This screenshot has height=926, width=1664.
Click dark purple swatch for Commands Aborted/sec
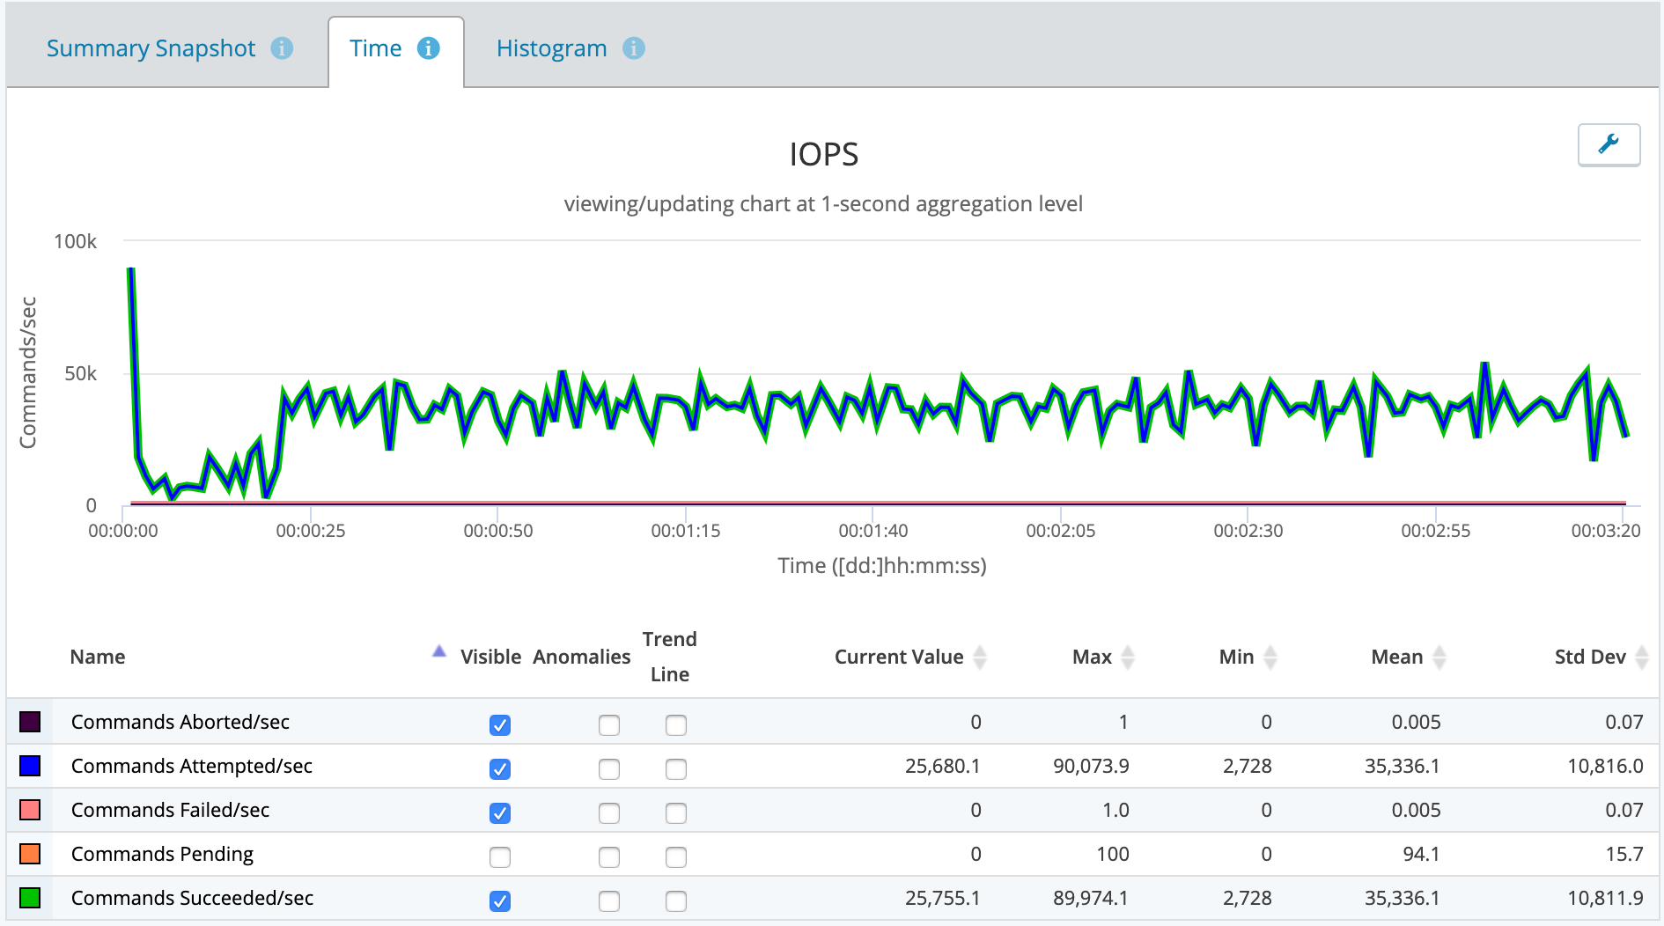[30, 722]
